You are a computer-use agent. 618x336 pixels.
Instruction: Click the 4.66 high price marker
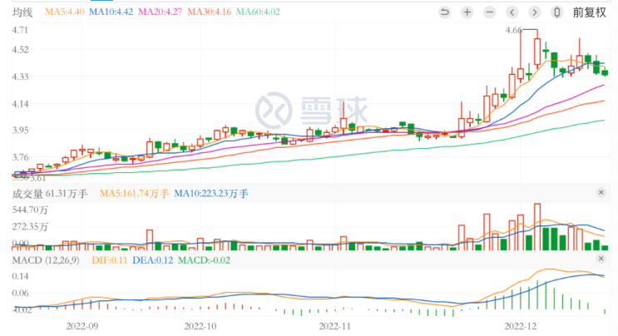514,31
